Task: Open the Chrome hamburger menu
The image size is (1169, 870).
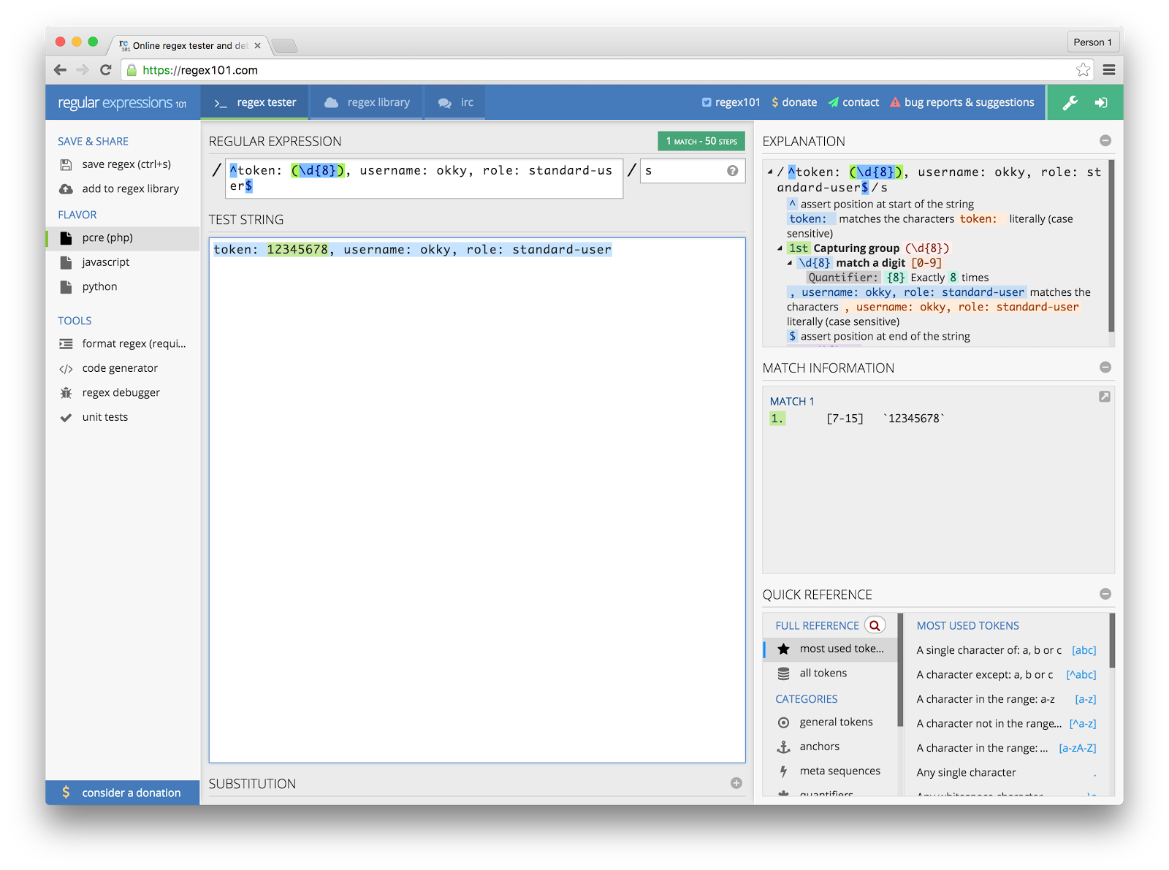Action: tap(1108, 70)
